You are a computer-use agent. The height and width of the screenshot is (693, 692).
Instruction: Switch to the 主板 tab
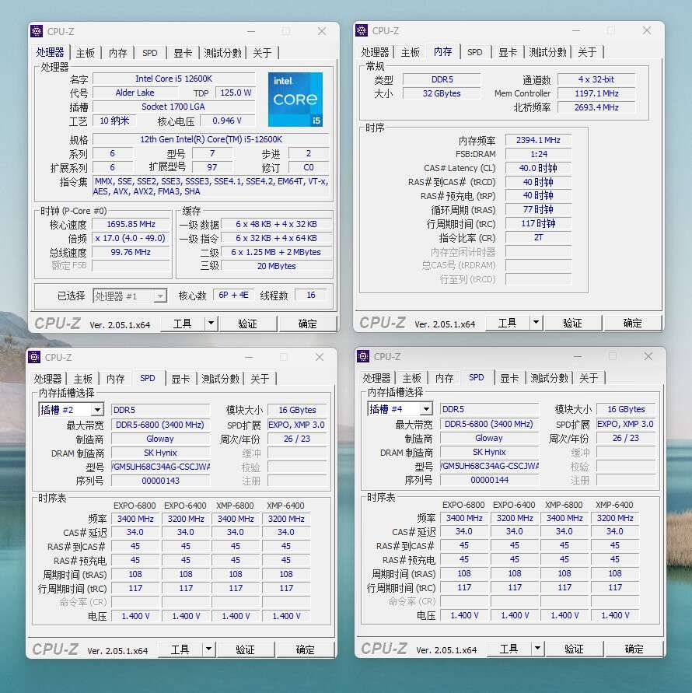click(86, 53)
